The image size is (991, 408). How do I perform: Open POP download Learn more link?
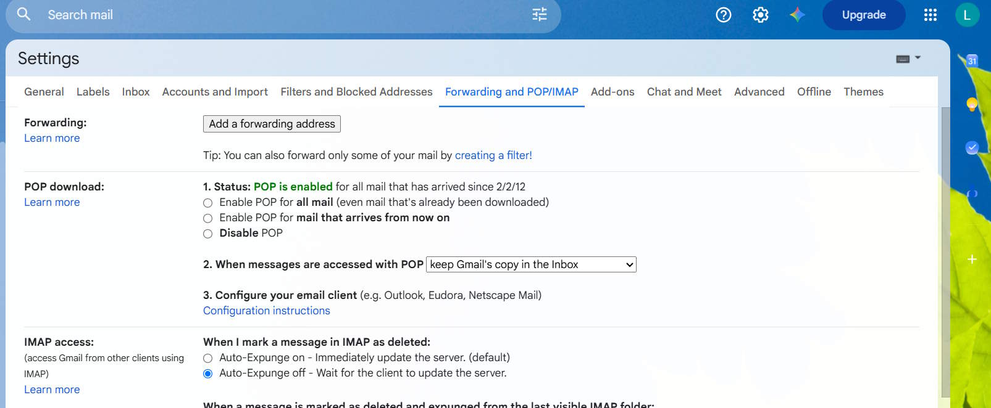[52, 202]
